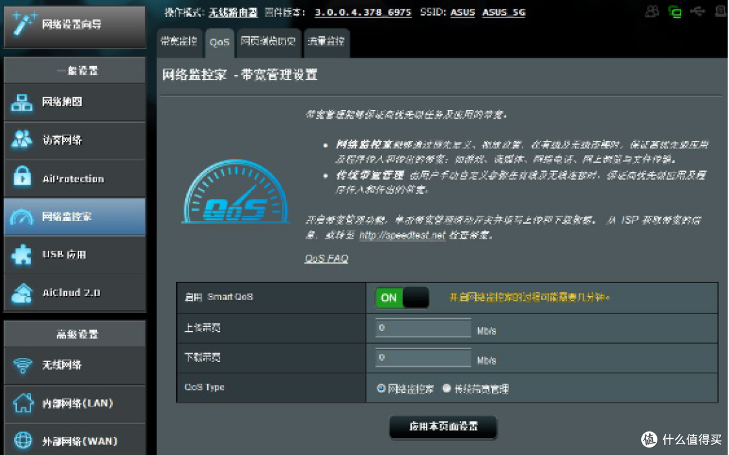Screen dimensions: 729x455
Task: Click the AiCloud 2.0 cloud icon
Action: (22, 293)
